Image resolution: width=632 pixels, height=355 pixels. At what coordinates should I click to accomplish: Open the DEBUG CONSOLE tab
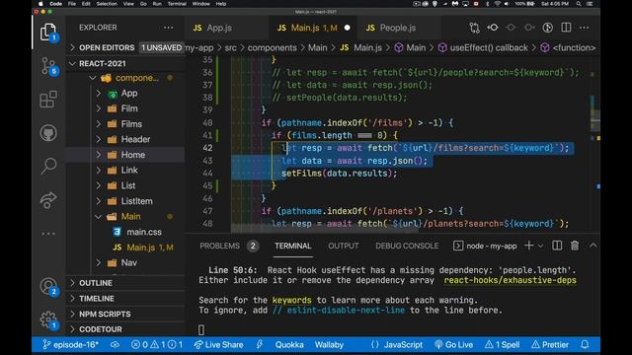pyautogui.click(x=407, y=246)
